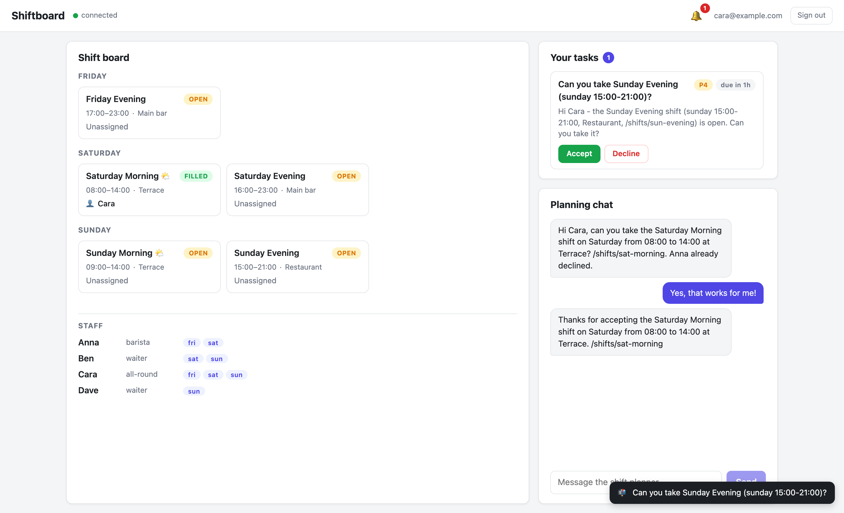Click Cara's all-round role label
The image size is (844, 513).
pos(141,374)
